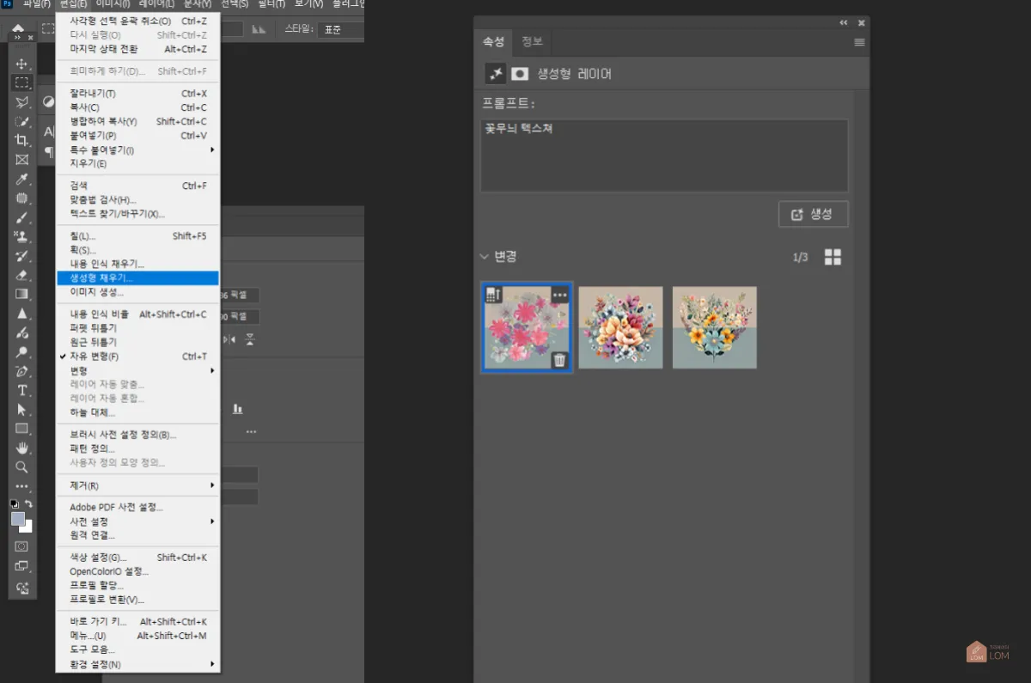Screen dimensions: 1031x683
Task: Open three-dots options on first variation
Action: pos(560,295)
